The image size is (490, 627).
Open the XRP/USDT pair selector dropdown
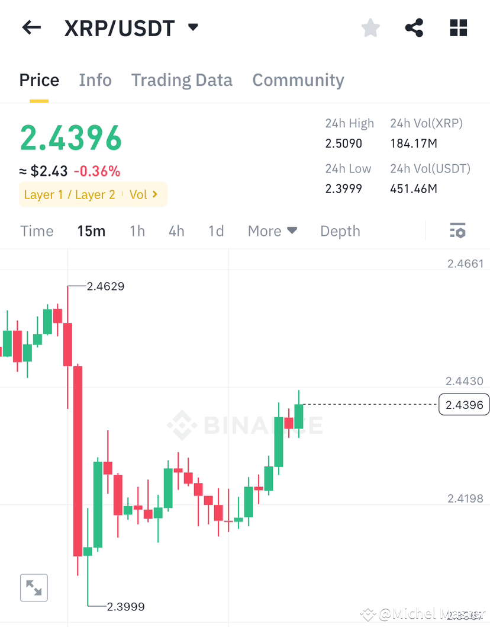(x=118, y=27)
